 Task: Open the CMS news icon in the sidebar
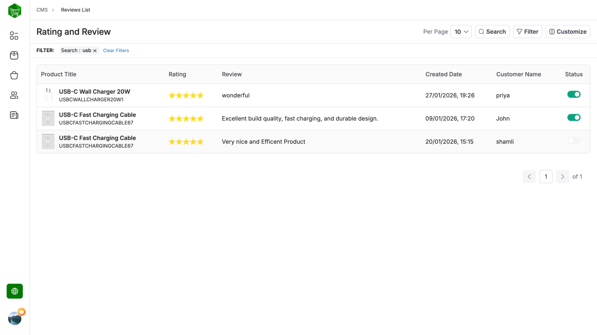tap(14, 115)
